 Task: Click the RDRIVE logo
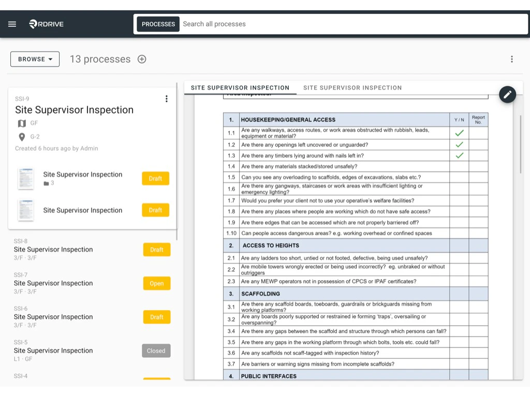[46, 24]
